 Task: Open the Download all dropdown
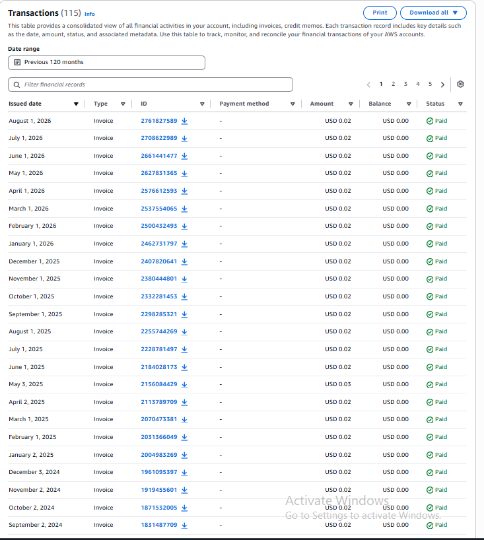(433, 13)
